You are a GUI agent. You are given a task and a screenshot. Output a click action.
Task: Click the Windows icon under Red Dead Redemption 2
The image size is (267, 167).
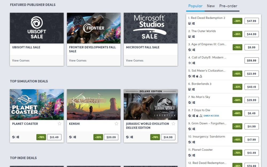click(193, 23)
